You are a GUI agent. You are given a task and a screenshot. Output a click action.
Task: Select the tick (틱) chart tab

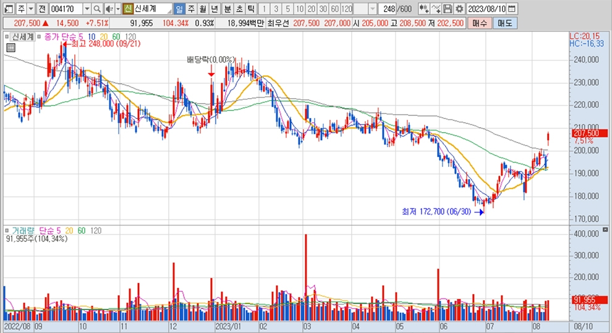(251, 9)
